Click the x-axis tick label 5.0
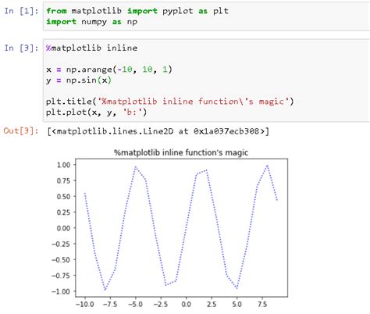The height and width of the screenshot is (314, 370). coord(237,304)
